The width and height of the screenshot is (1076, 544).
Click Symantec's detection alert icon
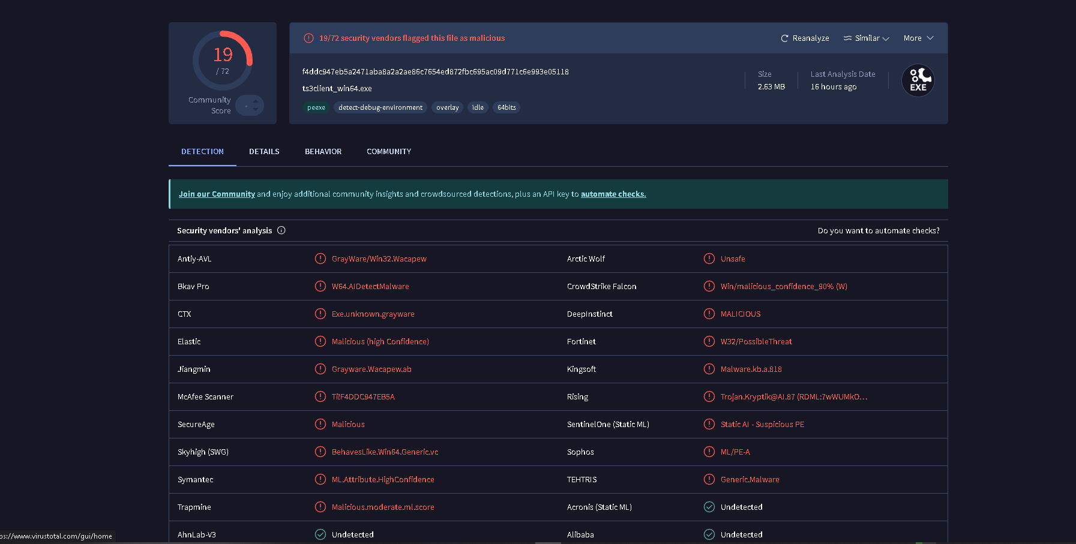(320, 480)
